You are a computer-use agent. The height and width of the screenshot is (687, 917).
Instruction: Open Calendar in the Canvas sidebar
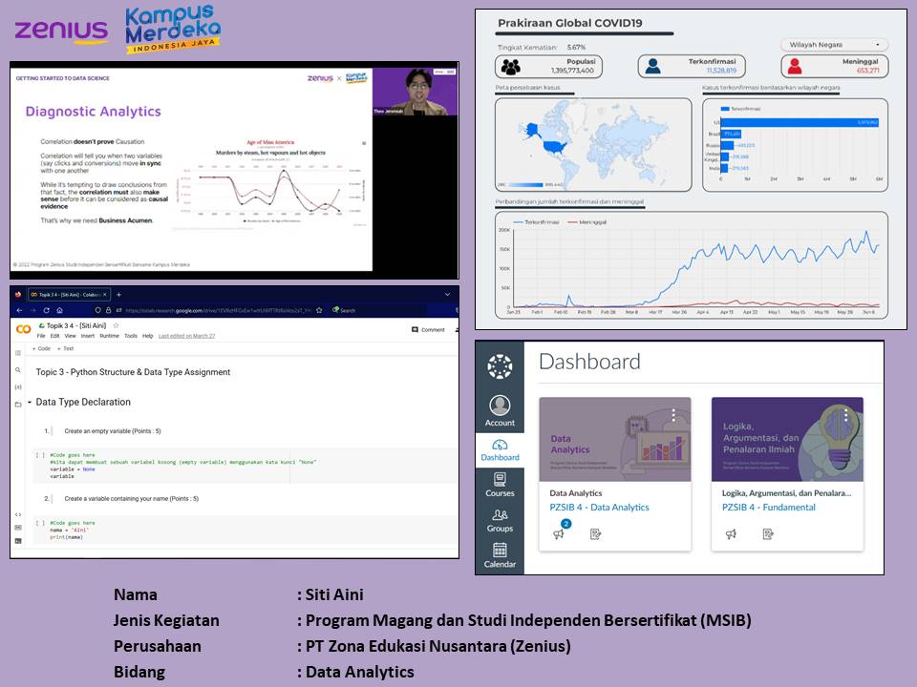coord(500,555)
